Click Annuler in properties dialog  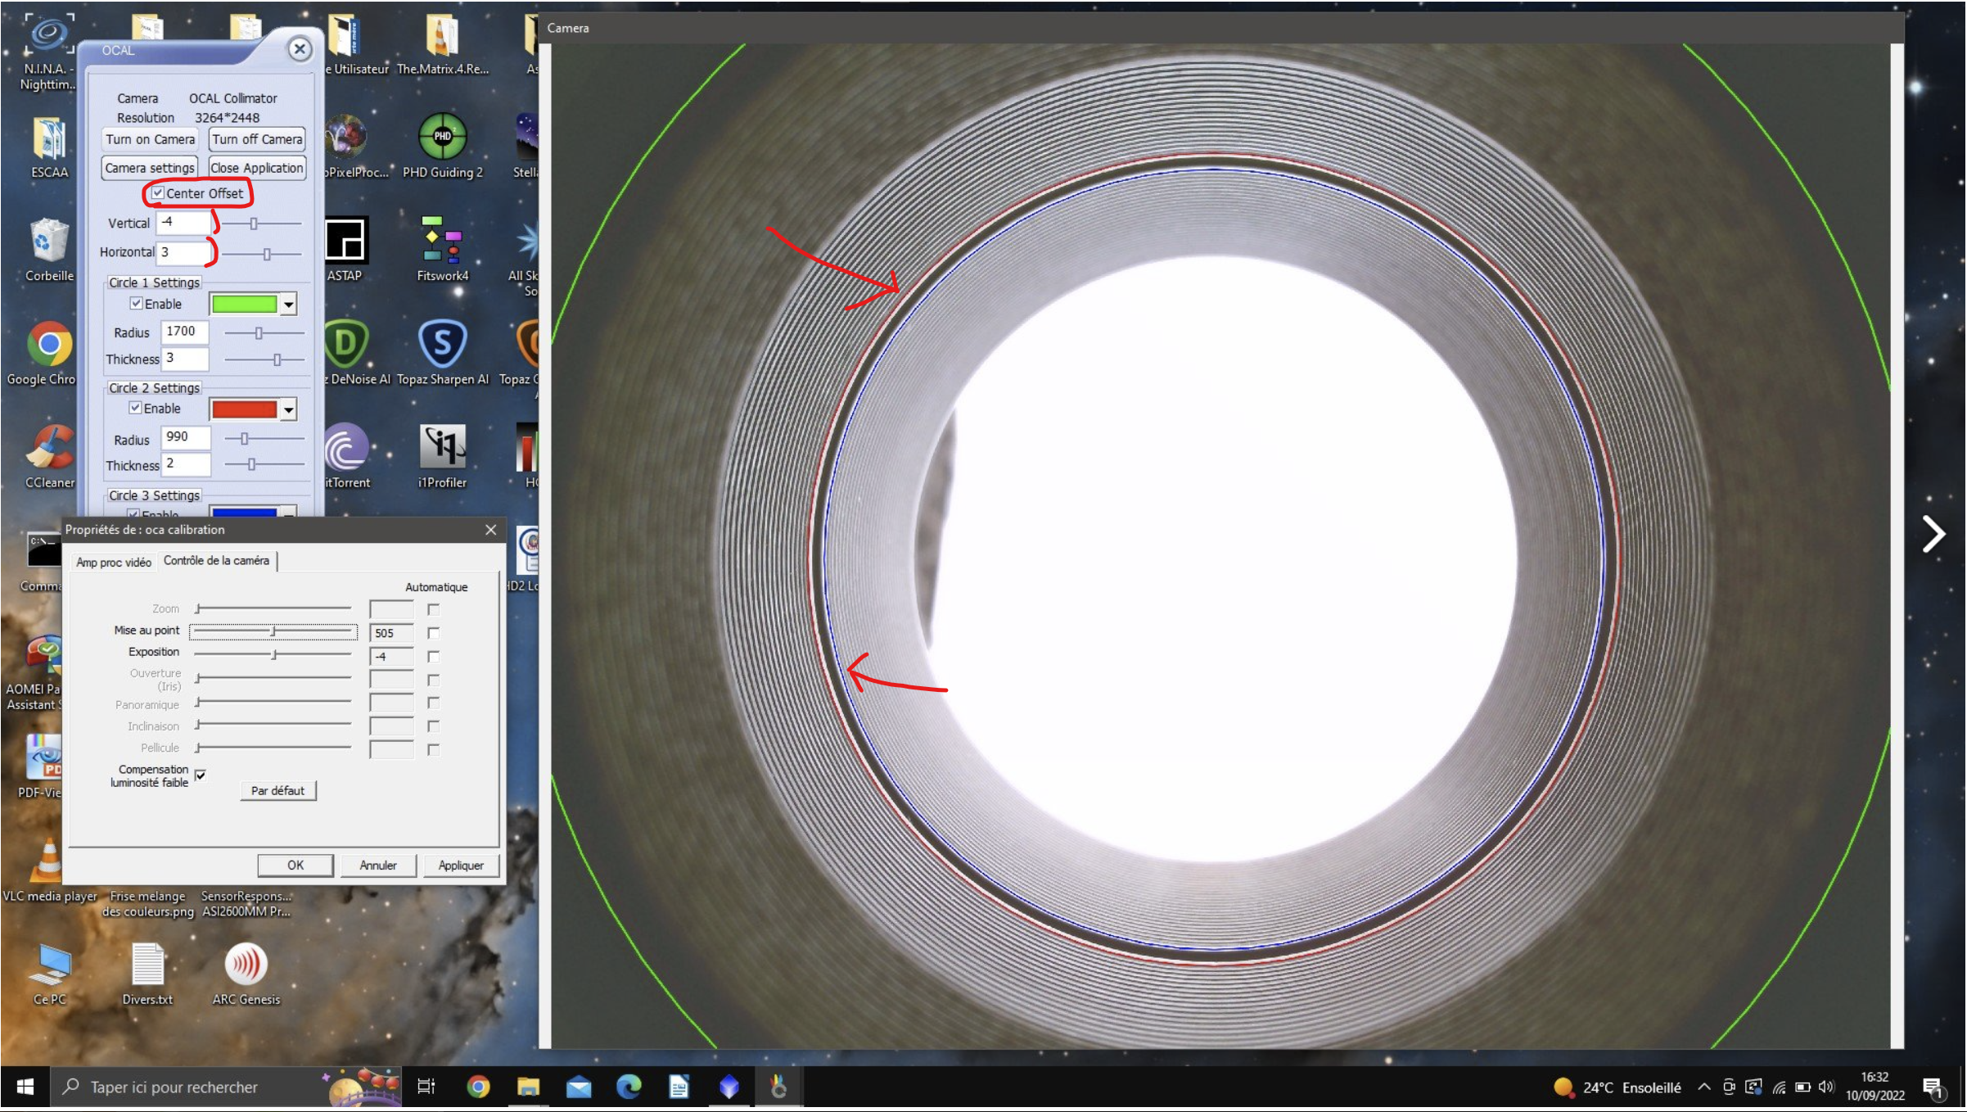click(x=378, y=865)
